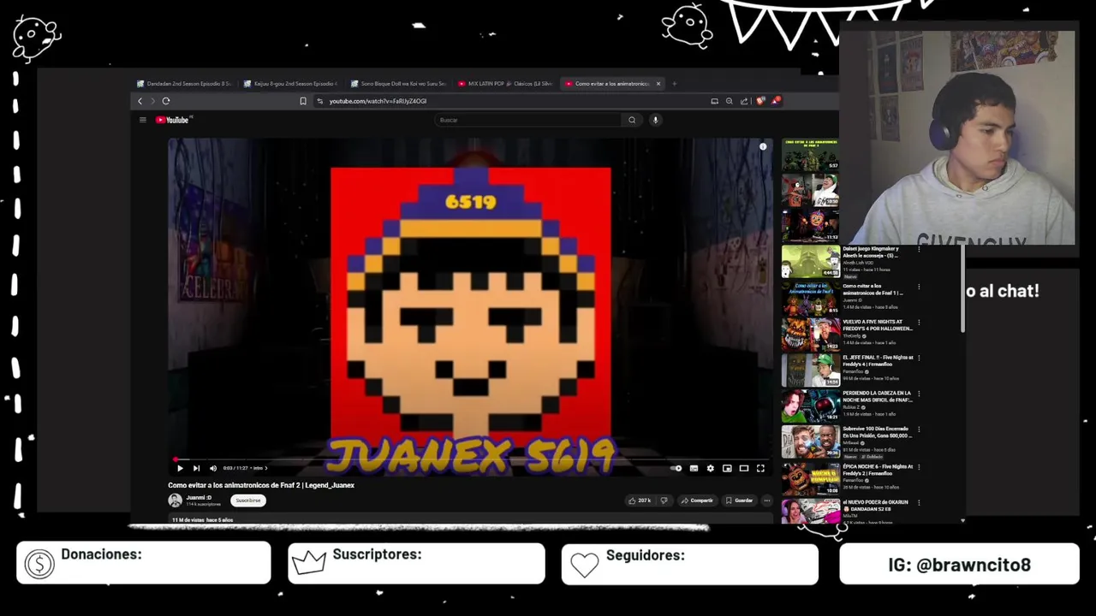Image resolution: width=1096 pixels, height=616 pixels.
Task: Open the Brave Rewards triangle icon
Action: pos(775,100)
